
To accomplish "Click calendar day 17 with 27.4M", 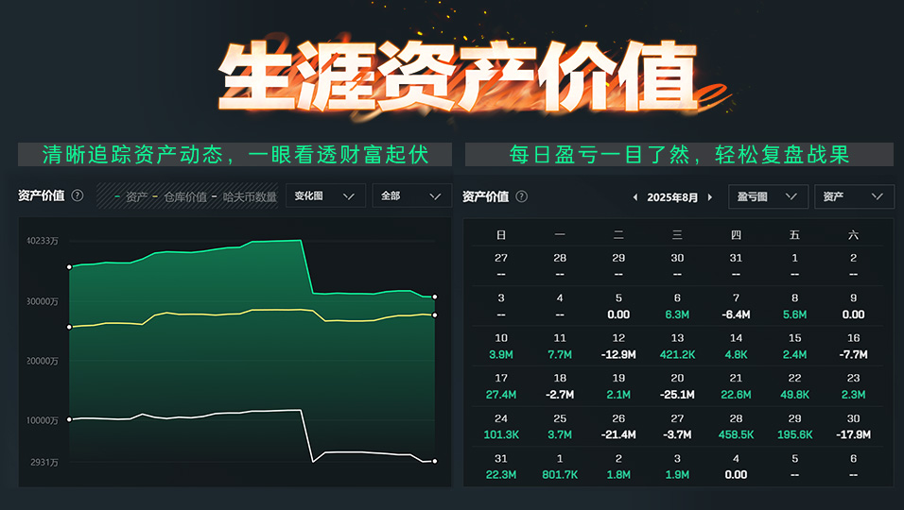I will click(x=501, y=386).
